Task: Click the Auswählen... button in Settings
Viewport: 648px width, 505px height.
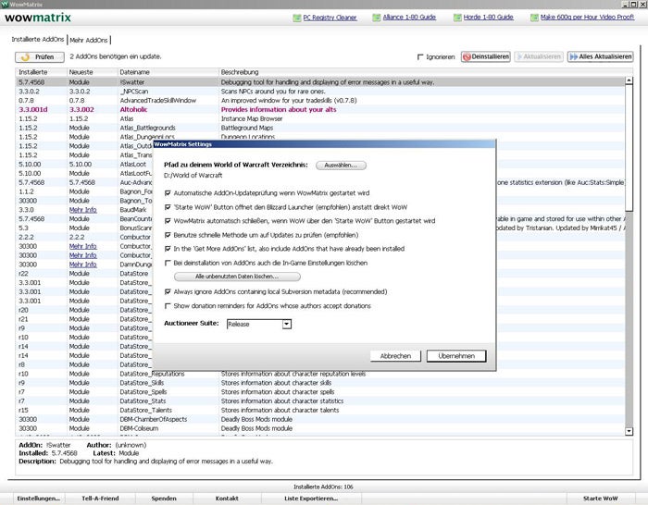Action: point(341,166)
